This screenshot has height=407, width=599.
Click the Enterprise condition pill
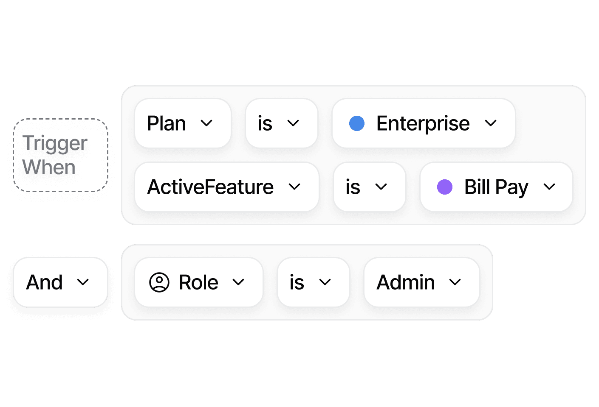coord(423,123)
